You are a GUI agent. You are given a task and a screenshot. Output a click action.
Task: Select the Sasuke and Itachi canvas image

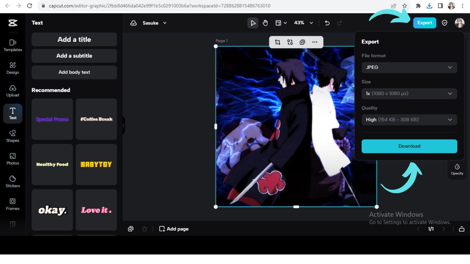(296, 126)
